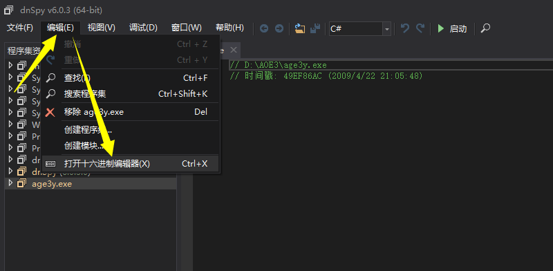The image size is (553, 271).
Task: Open the 视图(V) menu
Action: 102,28
